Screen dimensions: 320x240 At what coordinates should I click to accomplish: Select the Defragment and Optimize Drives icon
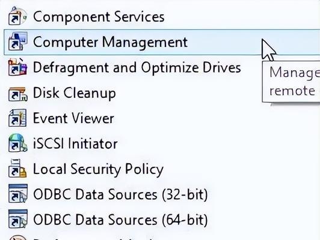pos(17,67)
